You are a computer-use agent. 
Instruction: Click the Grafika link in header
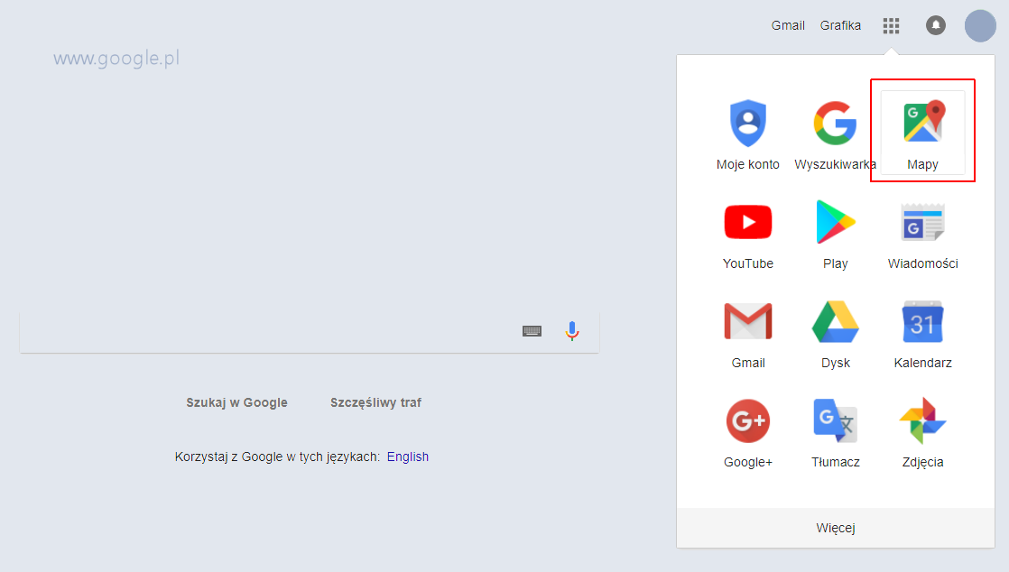tap(840, 26)
